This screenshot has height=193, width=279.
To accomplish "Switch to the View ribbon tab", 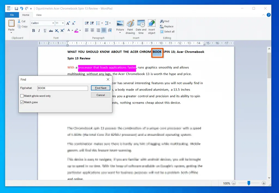I will [x=39, y=15].
